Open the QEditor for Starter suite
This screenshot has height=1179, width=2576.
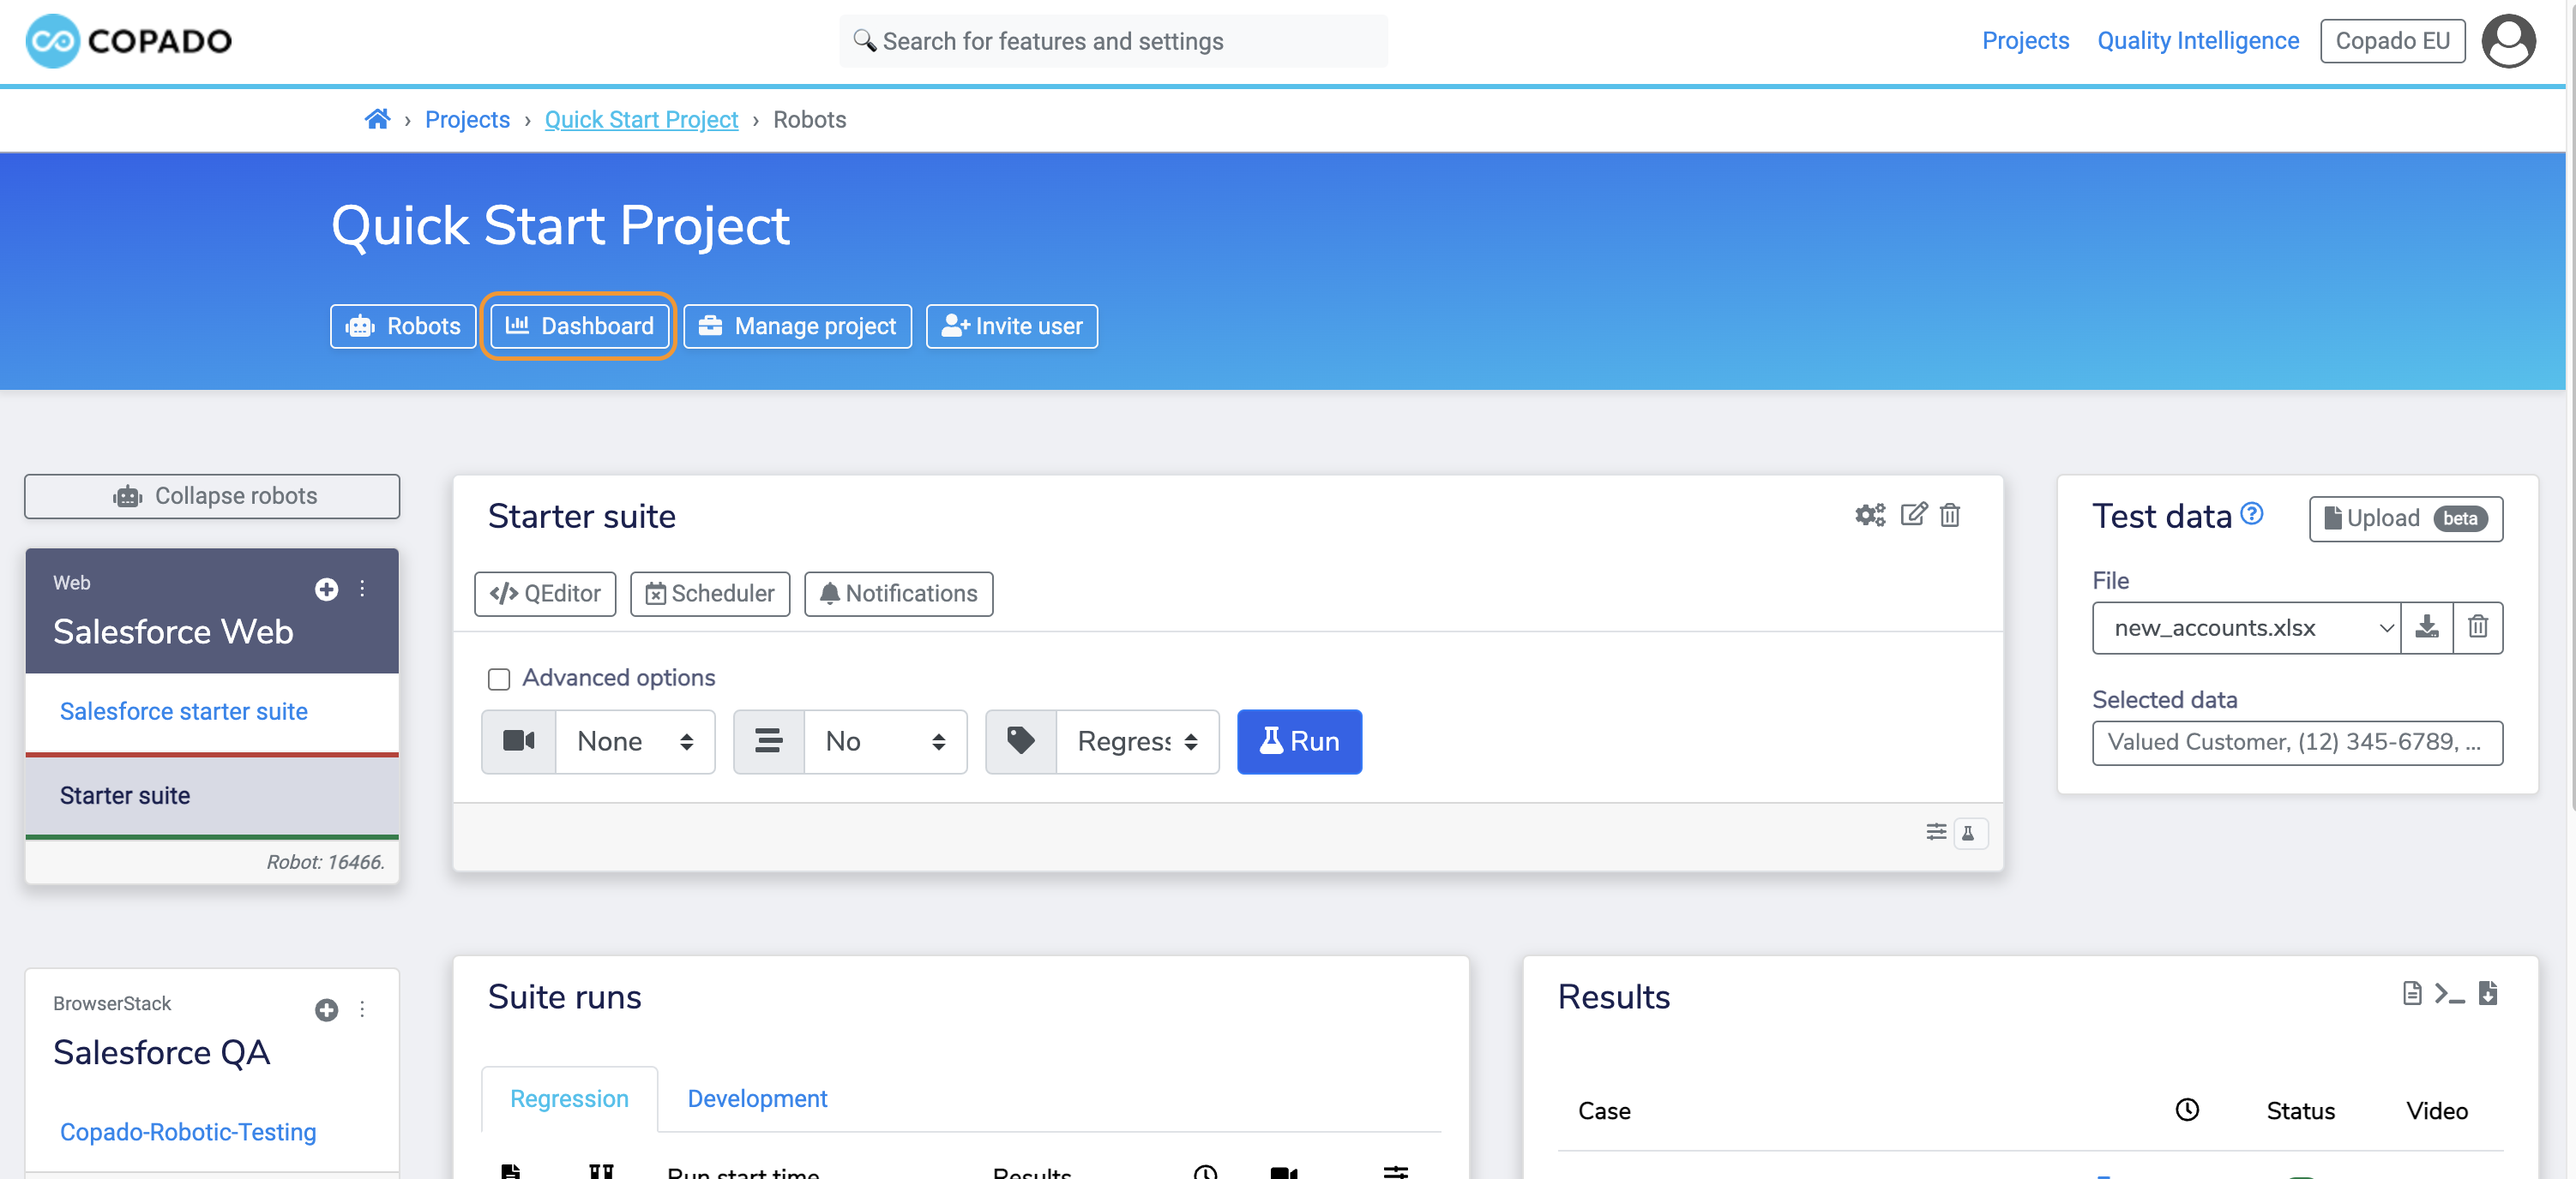point(545,591)
